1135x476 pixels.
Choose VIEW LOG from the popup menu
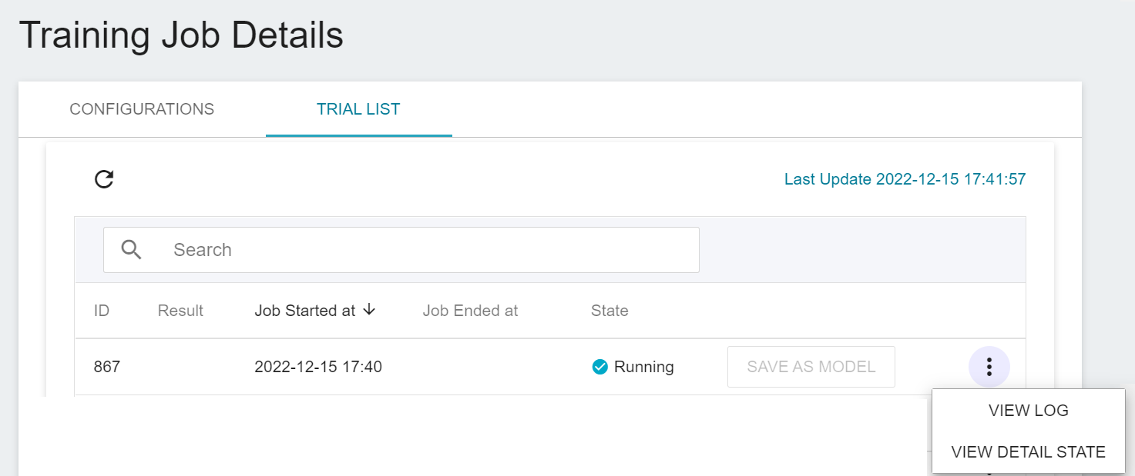point(1028,411)
